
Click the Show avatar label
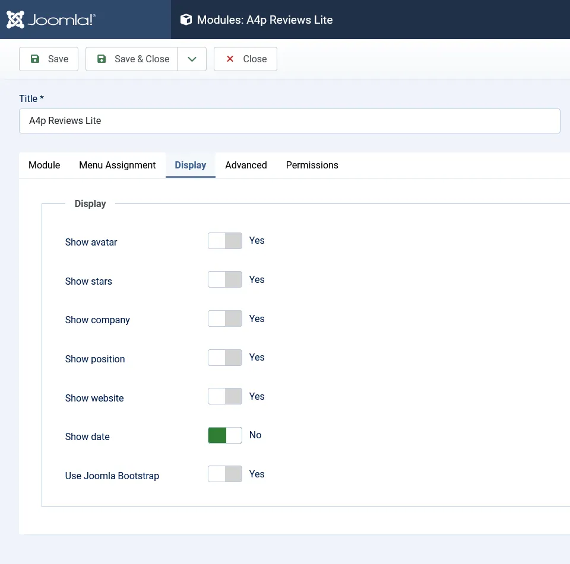pyautogui.click(x=91, y=242)
